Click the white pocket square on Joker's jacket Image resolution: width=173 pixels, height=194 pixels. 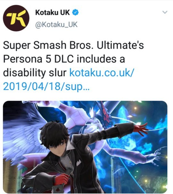pos(78,163)
